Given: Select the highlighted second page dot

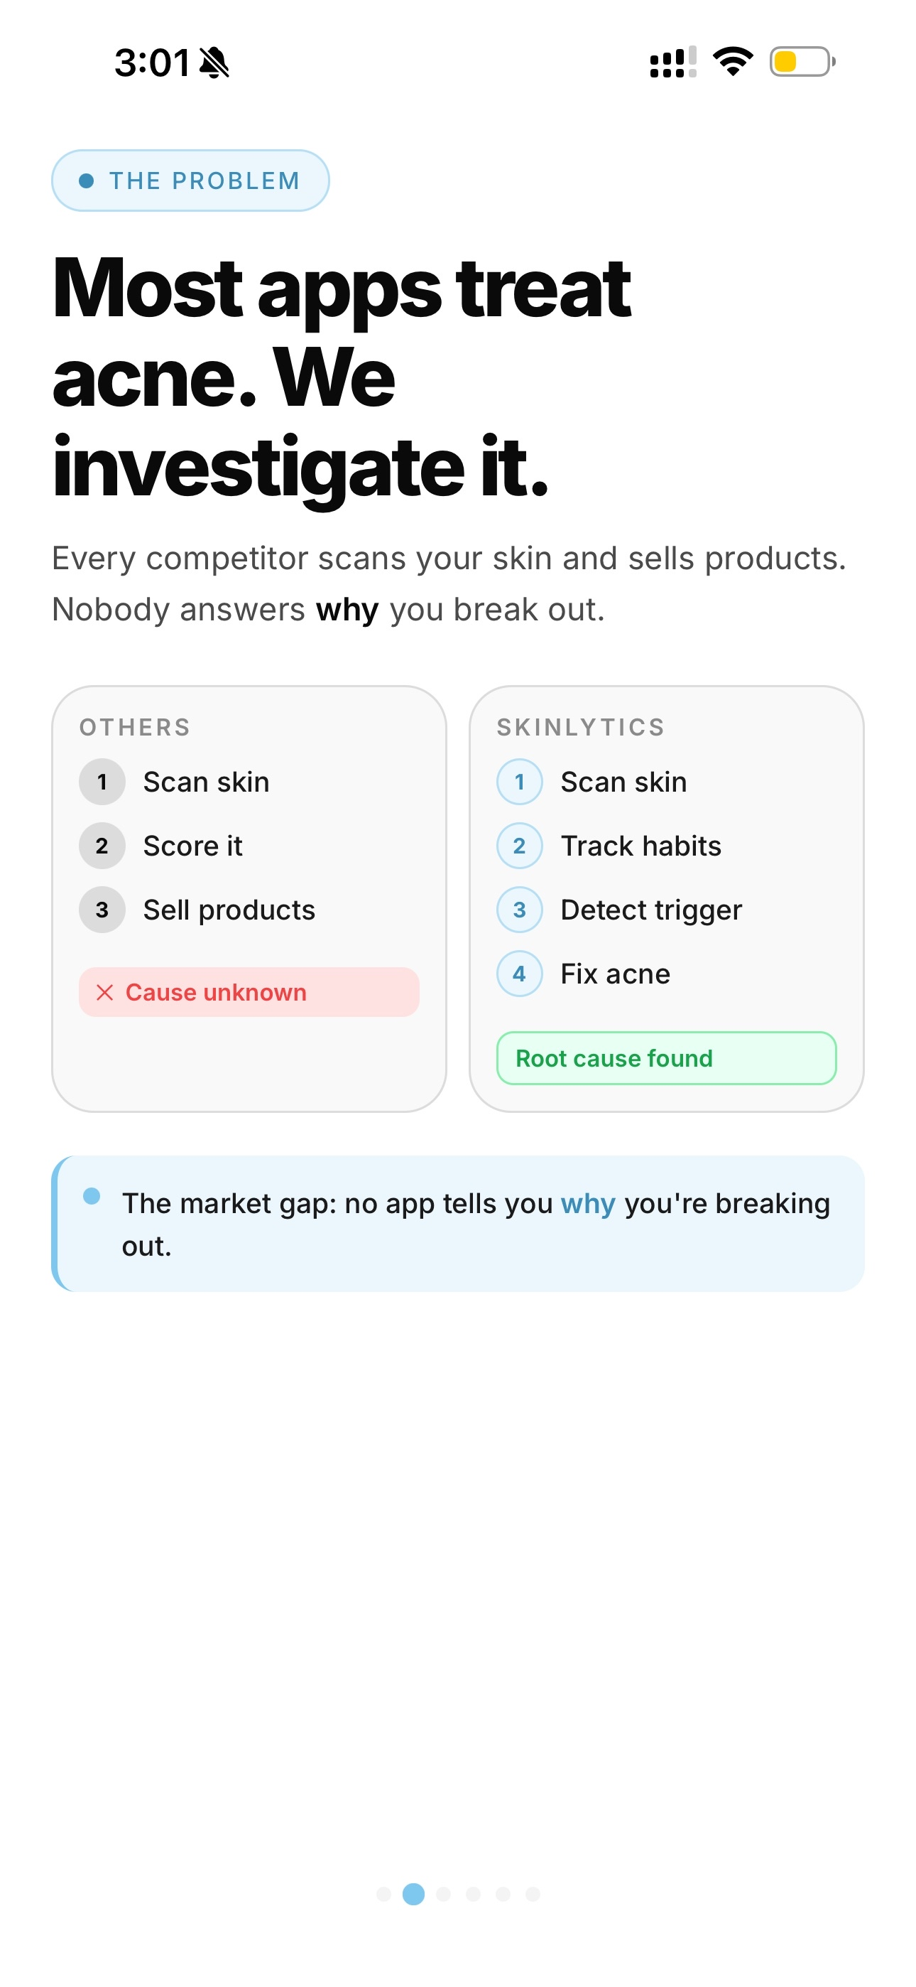Looking at the screenshot, I should (413, 1894).
